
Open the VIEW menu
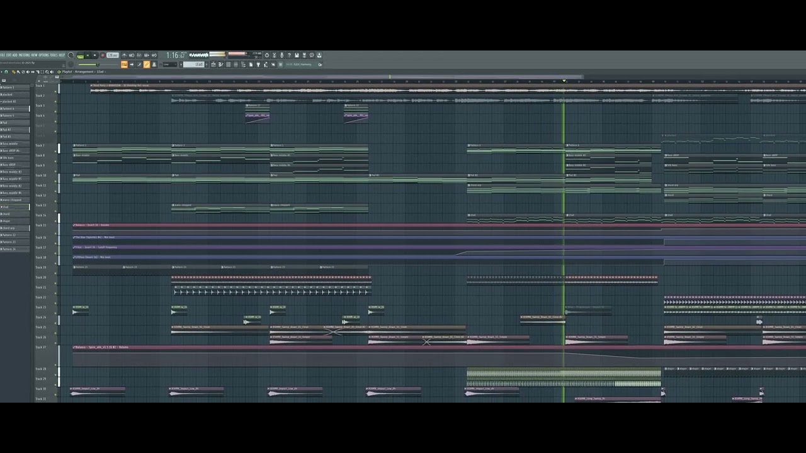coord(34,55)
